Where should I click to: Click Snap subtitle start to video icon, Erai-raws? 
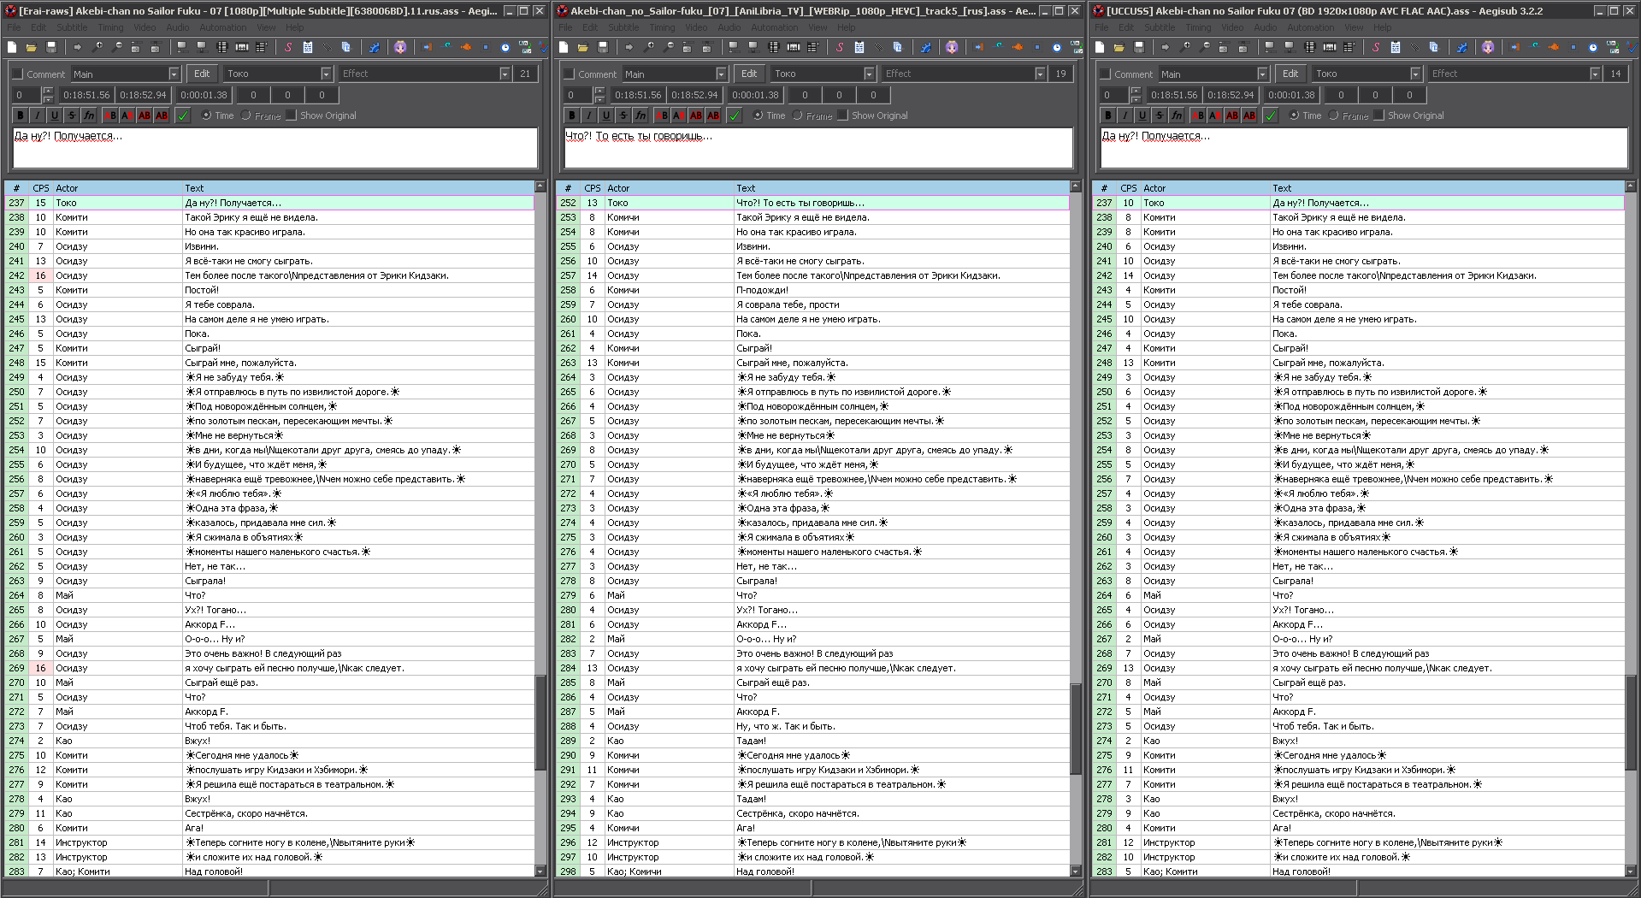pos(181,47)
